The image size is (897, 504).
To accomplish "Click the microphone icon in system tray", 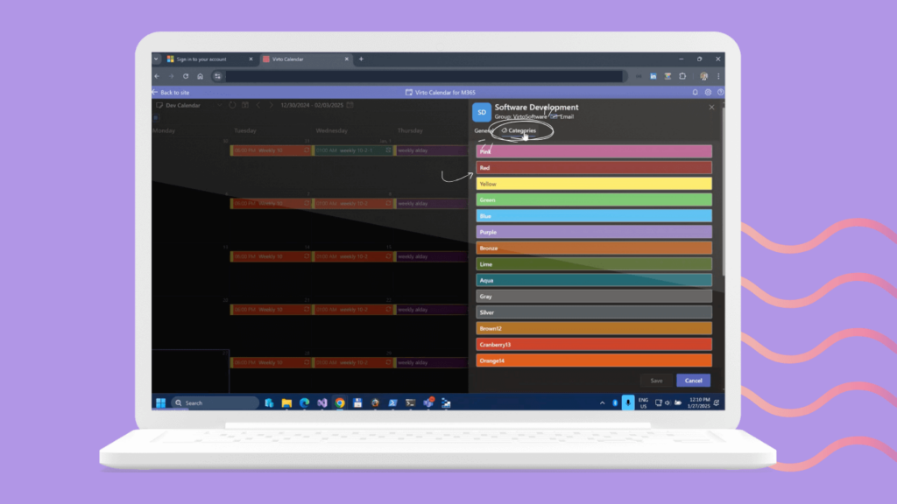I will [x=627, y=402].
